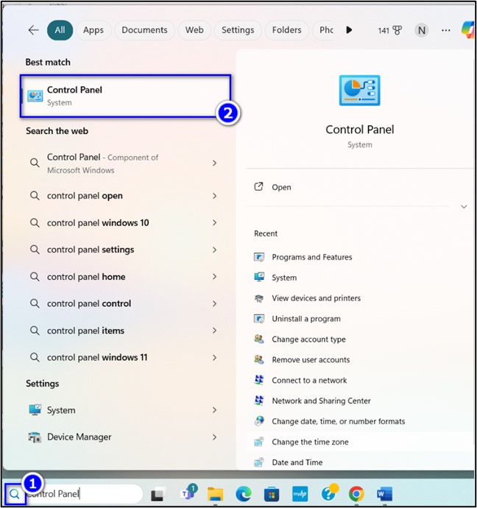Open Network and Sharing Center
Image resolution: width=477 pixels, height=508 pixels.
[312, 401]
